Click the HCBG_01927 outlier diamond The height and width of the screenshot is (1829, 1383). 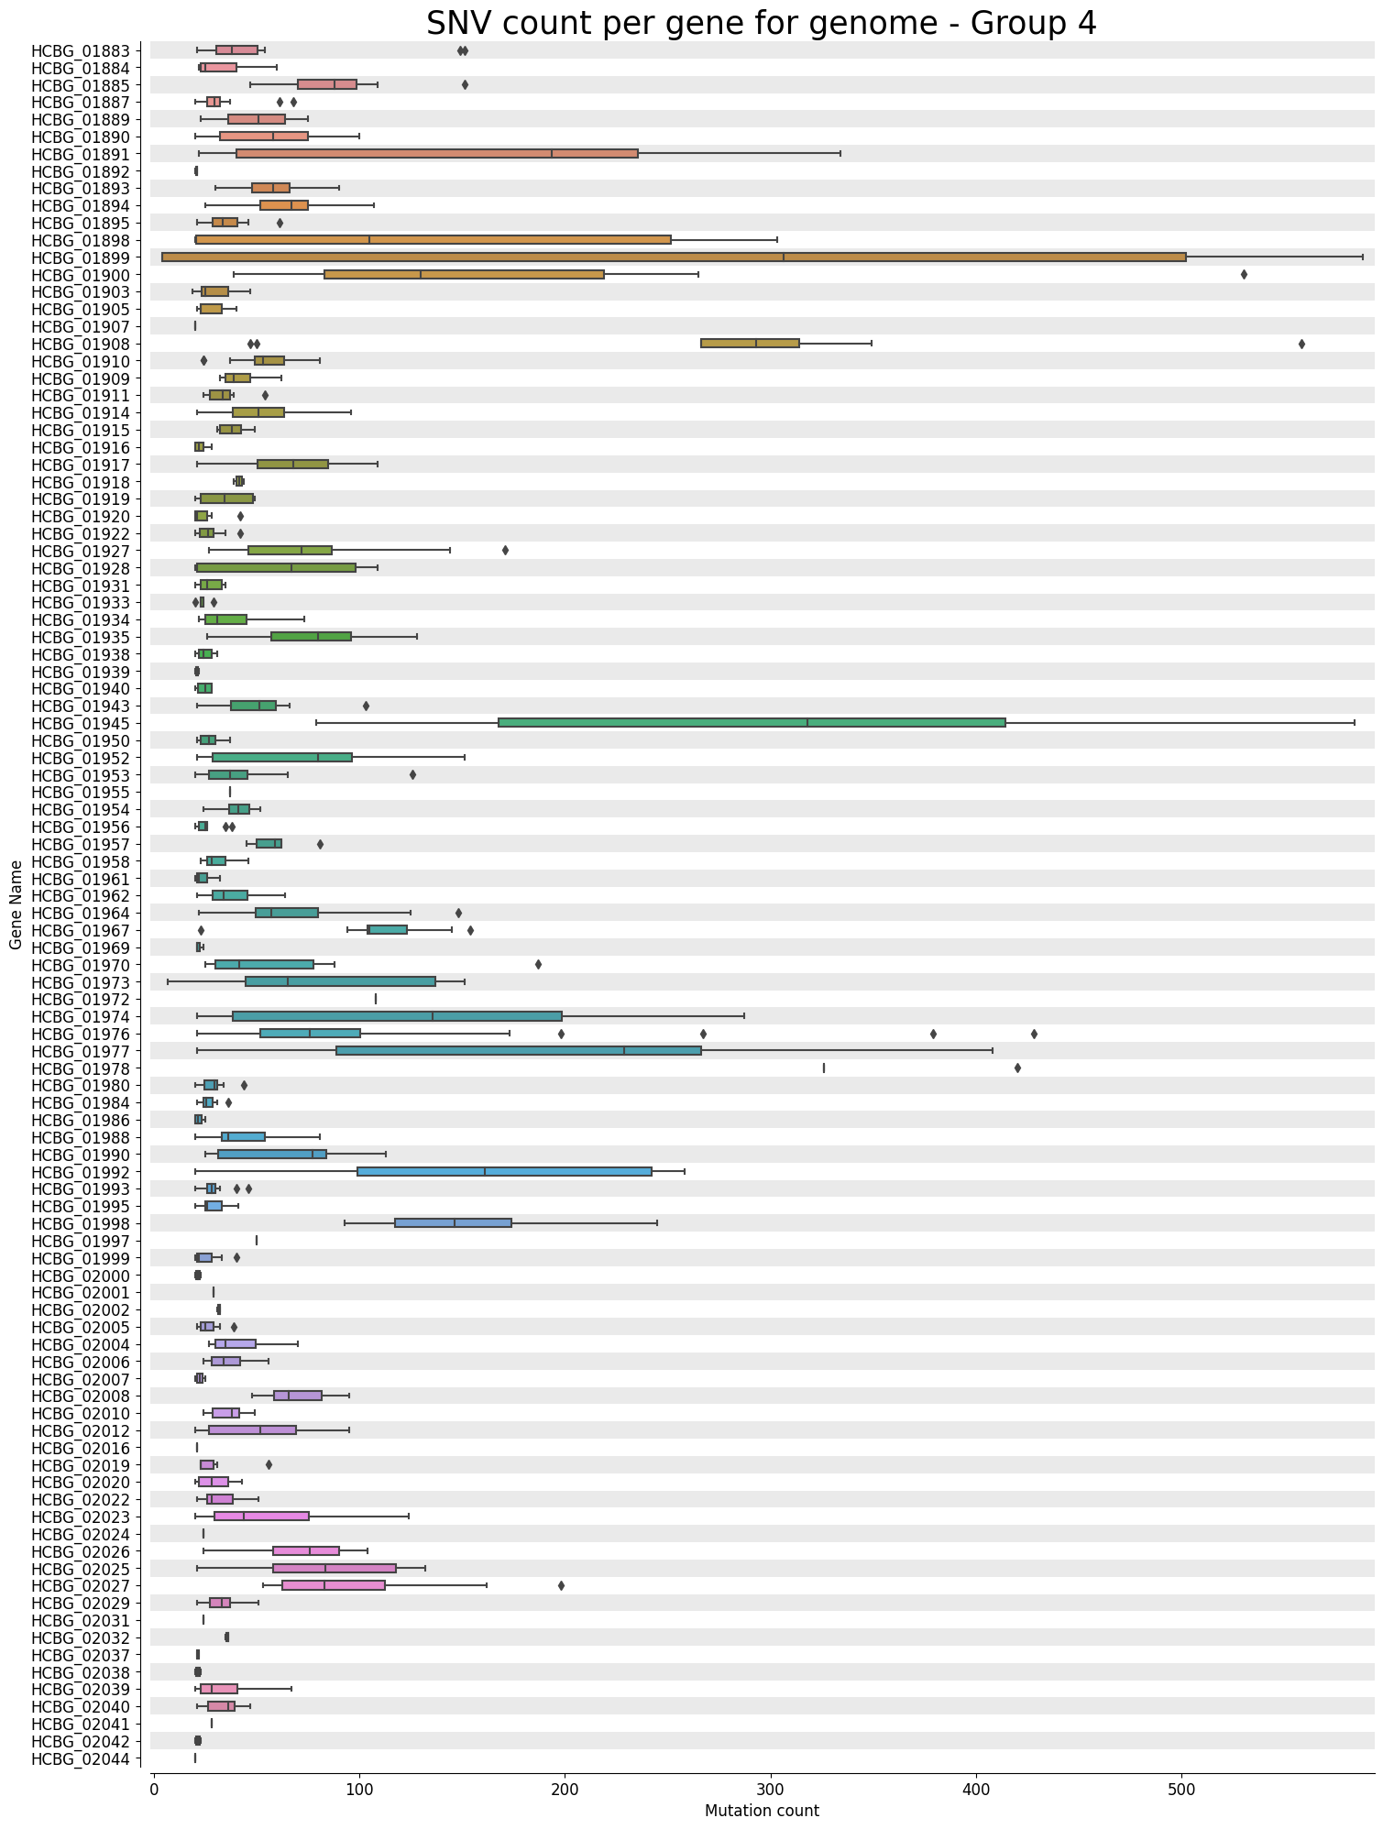pos(505,550)
